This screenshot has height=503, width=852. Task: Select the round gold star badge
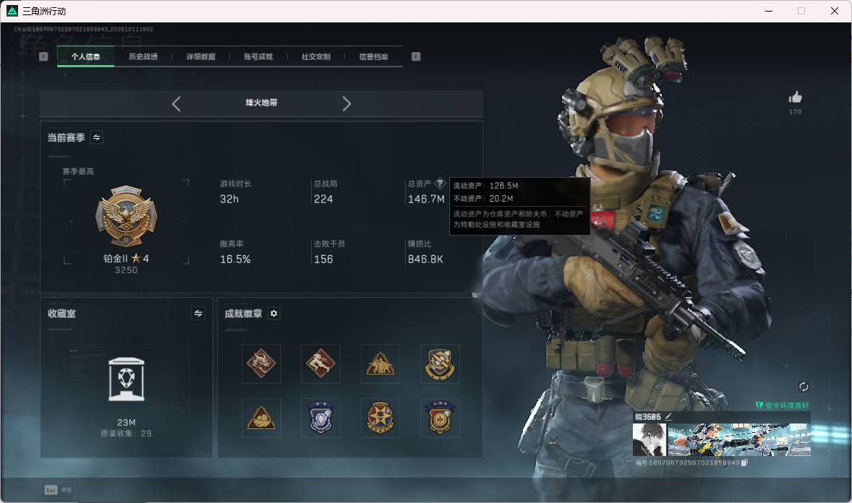pos(380,418)
